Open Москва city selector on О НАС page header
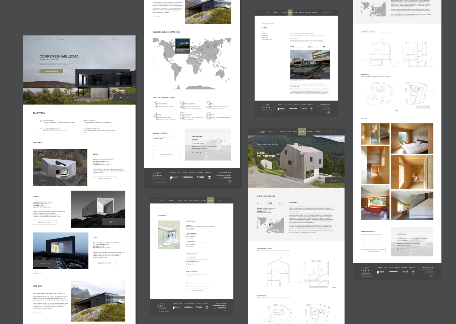 [x=275, y=13]
